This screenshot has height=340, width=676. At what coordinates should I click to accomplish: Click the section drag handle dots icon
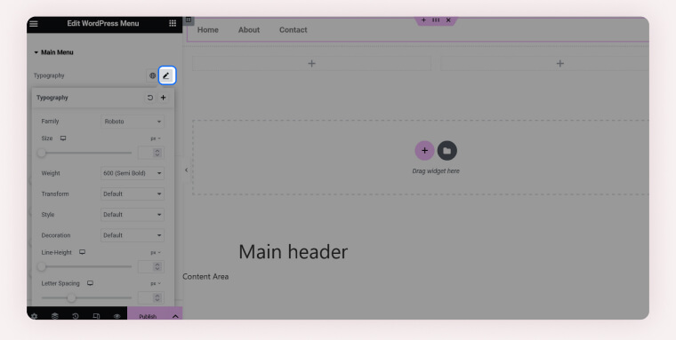pos(436,20)
